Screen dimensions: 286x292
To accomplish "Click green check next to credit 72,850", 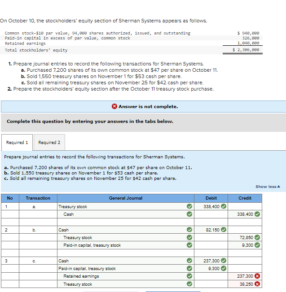I will pyautogui.click(x=257, y=237).
